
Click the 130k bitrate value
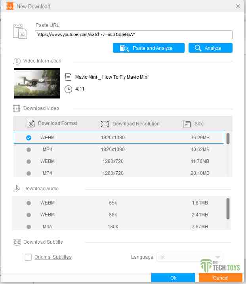click(x=113, y=227)
